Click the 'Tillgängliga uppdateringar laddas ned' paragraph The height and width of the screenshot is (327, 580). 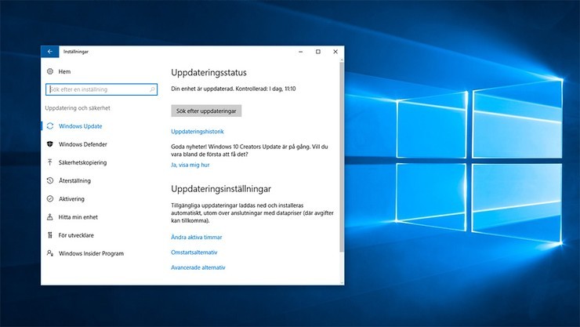(x=252, y=213)
